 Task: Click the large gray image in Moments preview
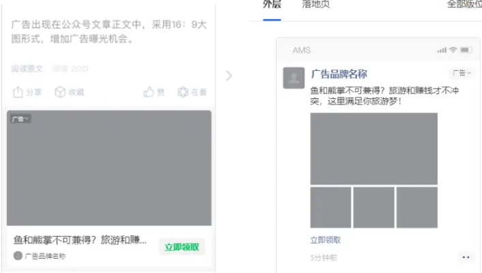click(374, 149)
